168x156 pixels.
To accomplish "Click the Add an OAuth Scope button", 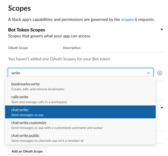I will point(27,151).
